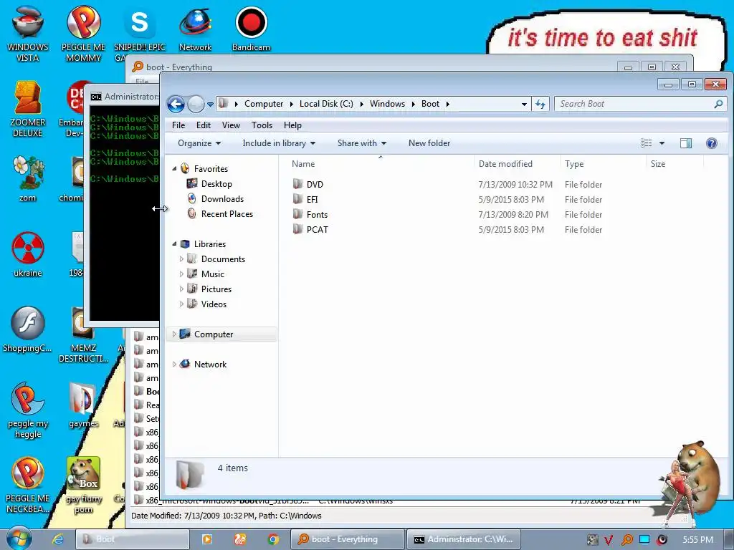Open Chrome from the taskbar
The image size is (734, 550).
[x=273, y=539]
